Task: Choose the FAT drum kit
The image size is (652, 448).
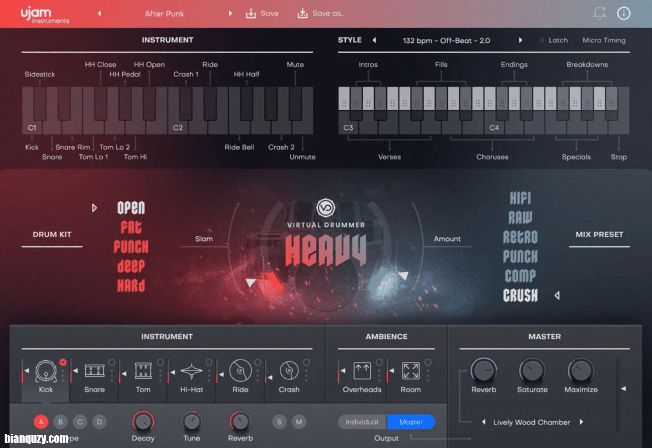Action: pyautogui.click(x=131, y=228)
